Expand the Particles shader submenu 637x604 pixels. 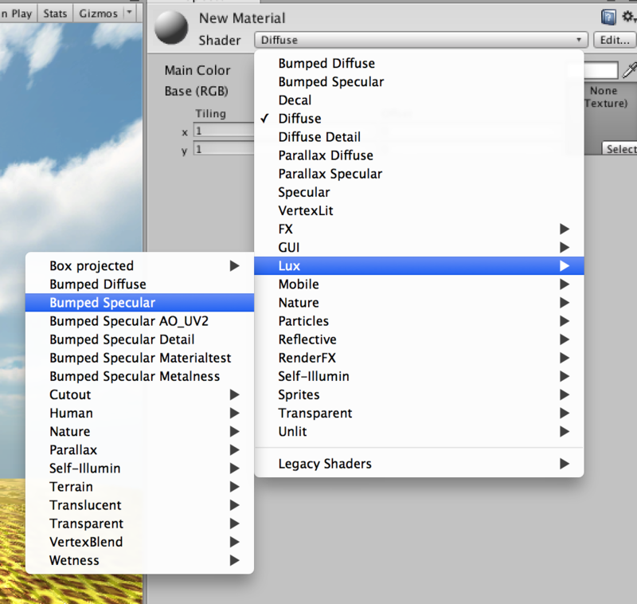click(x=419, y=321)
